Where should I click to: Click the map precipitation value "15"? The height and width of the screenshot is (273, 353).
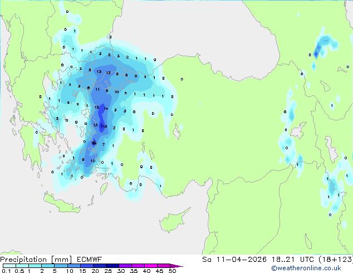pos(105,126)
